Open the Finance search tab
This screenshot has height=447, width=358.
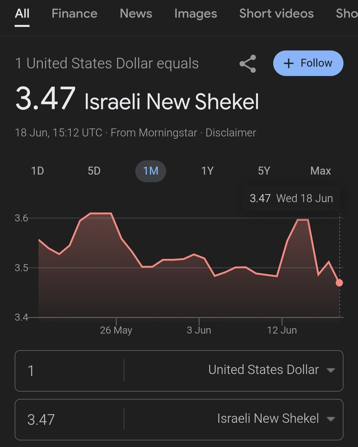coord(75,14)
